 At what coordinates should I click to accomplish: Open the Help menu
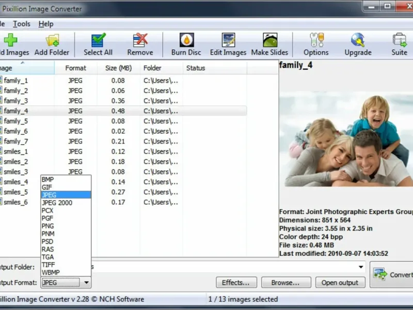point(46,24)
